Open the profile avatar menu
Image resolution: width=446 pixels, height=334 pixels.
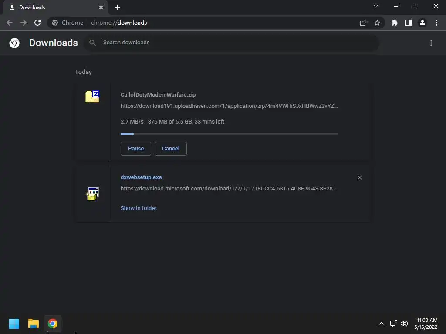[422, 23]
